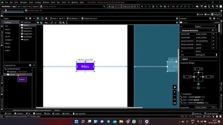Click the Select Design Surface layers icon
This screenshot has height=125, width=223.
point(38,18)
